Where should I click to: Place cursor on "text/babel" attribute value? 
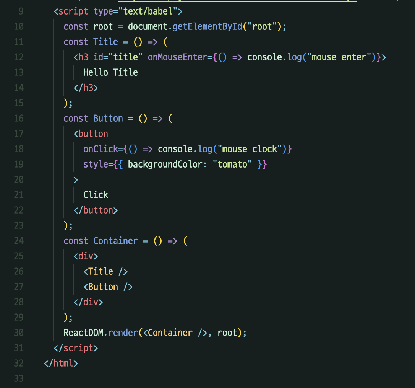[148, 11]
